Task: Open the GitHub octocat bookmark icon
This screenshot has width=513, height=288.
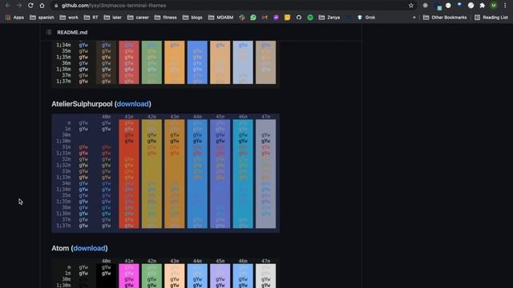Action: [299, 18]
